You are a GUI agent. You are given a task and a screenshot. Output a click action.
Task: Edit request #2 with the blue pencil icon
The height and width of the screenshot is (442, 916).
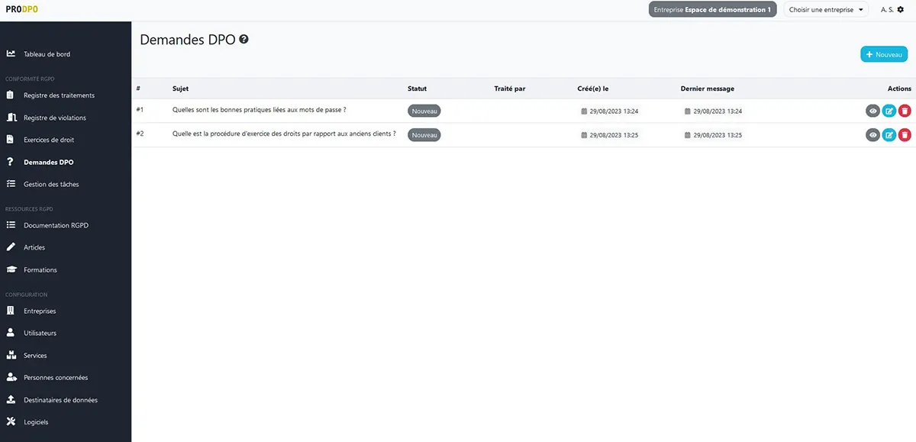click(x=889, y=135)
